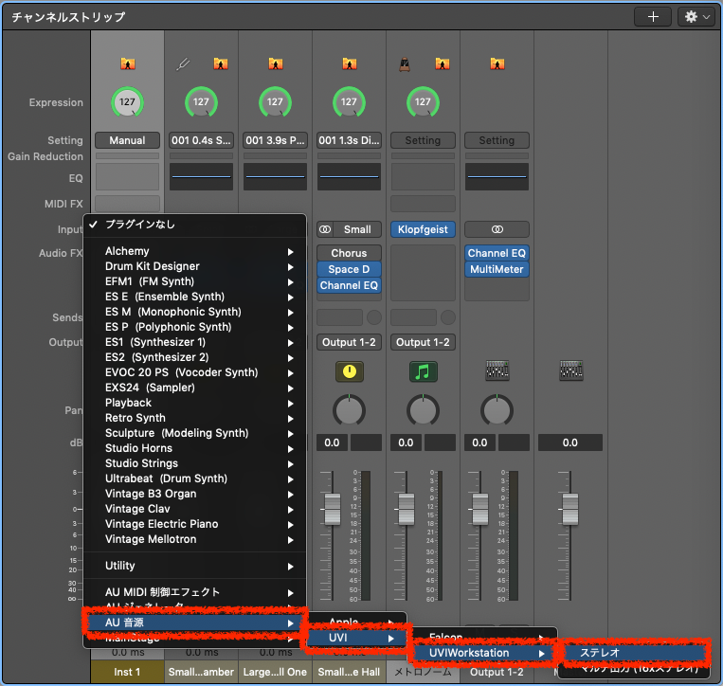The height and width of the screenshot is (686, 723).
Task: Click the yellow knob instrument icon
Action: 349,371
